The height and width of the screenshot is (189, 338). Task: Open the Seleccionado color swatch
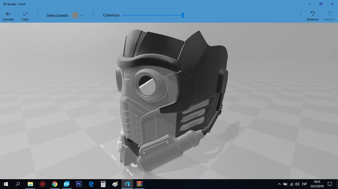75,15
